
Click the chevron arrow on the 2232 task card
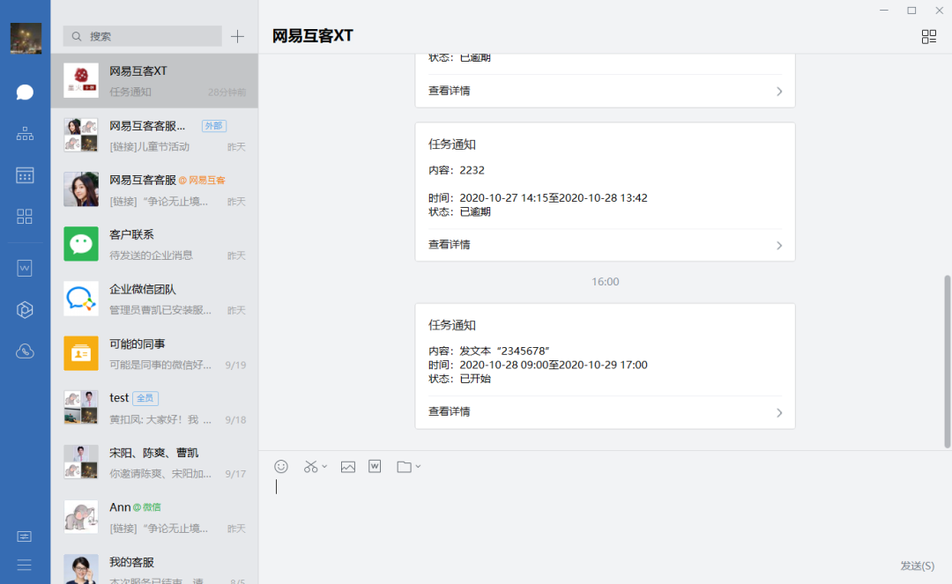779,246
